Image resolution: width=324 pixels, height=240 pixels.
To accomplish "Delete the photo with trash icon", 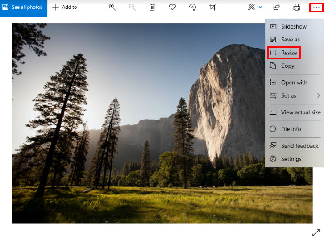I will 152,7.
